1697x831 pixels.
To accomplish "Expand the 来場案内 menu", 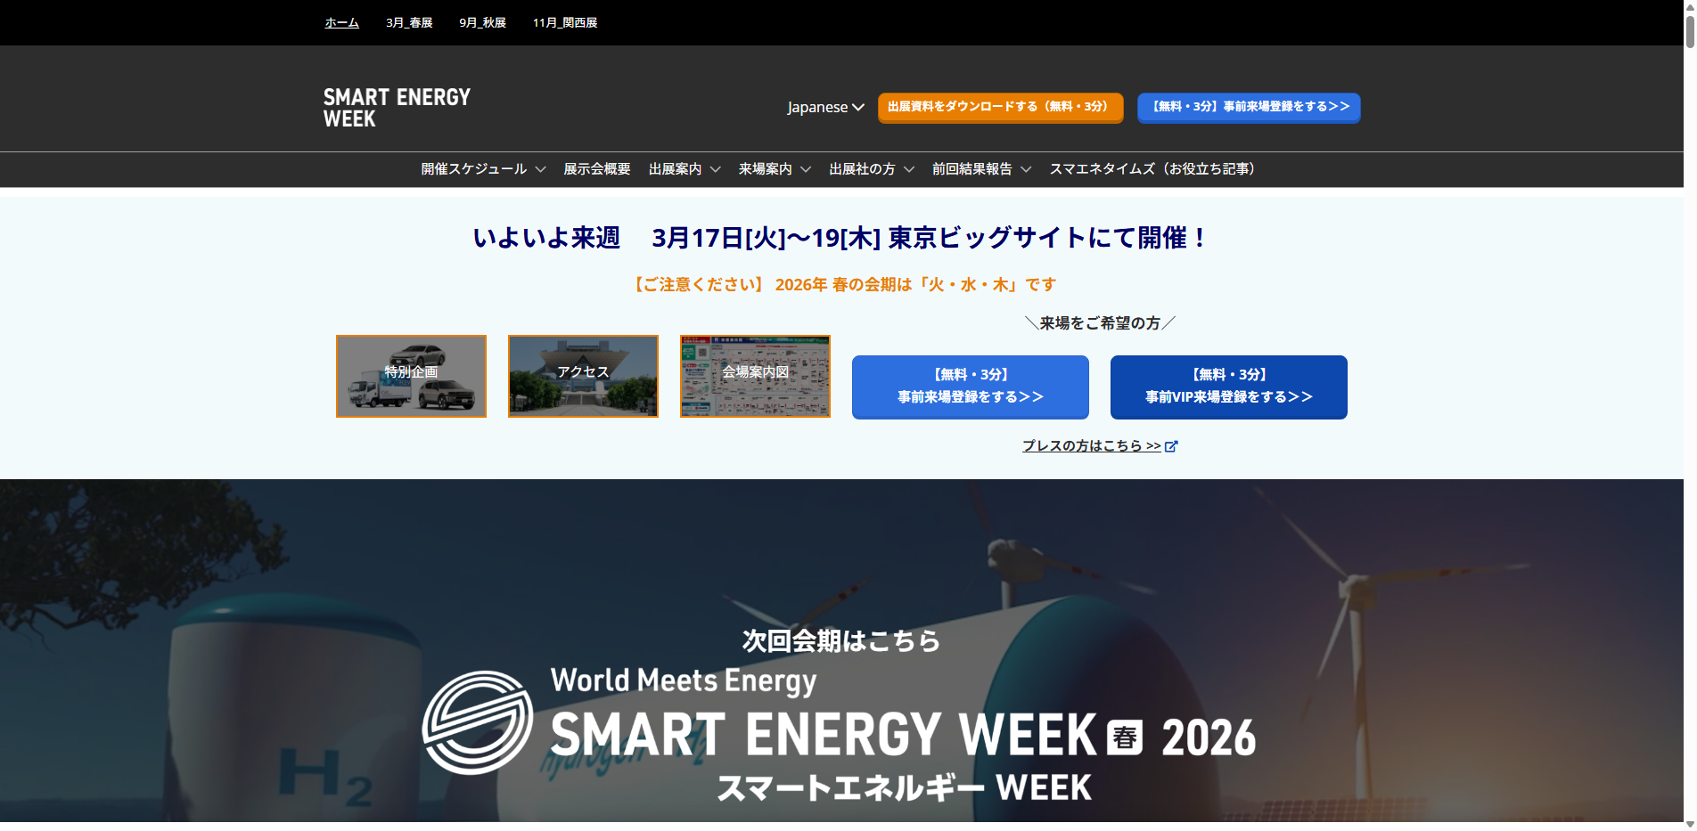I will pyautogui.click(x=775, y=169).
